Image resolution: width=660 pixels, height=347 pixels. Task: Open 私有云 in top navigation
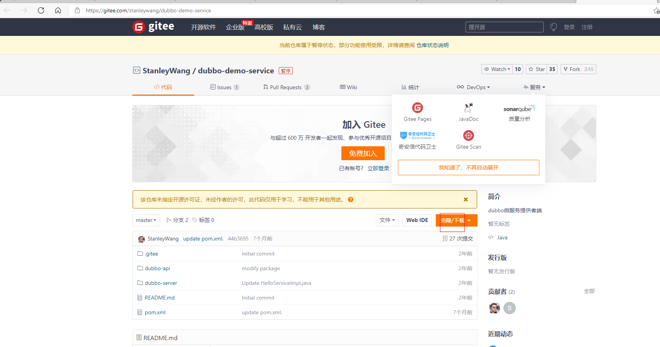coord(292,27)
